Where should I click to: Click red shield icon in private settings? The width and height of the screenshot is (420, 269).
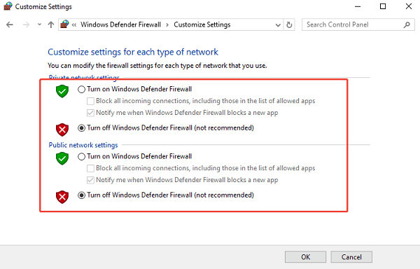(x=62, y=130)
